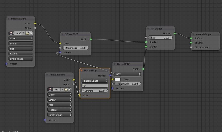This screenshot has height=132, width=222.
Task: Unlink image X in top Image Texture node
Action: pyautogui.click(x=31, y=33)
